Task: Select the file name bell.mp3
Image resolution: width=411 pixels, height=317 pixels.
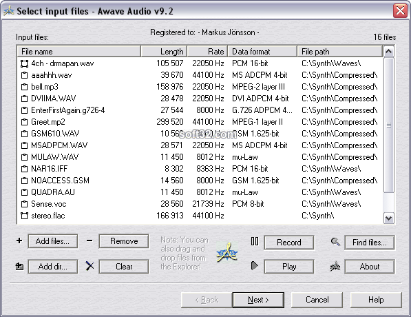Action: [x=45, y=87]
